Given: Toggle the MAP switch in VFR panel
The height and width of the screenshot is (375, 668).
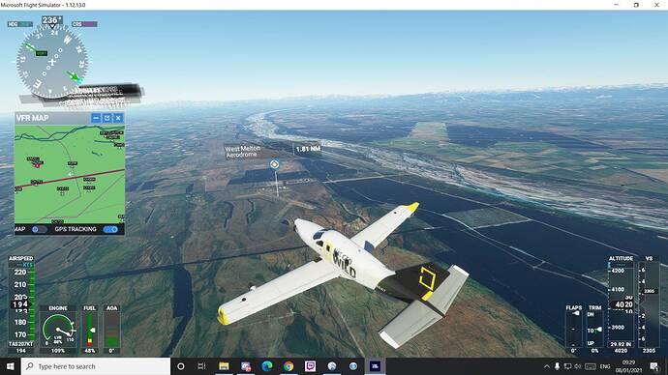Looking at the screenshot, I should coord(39,230).
